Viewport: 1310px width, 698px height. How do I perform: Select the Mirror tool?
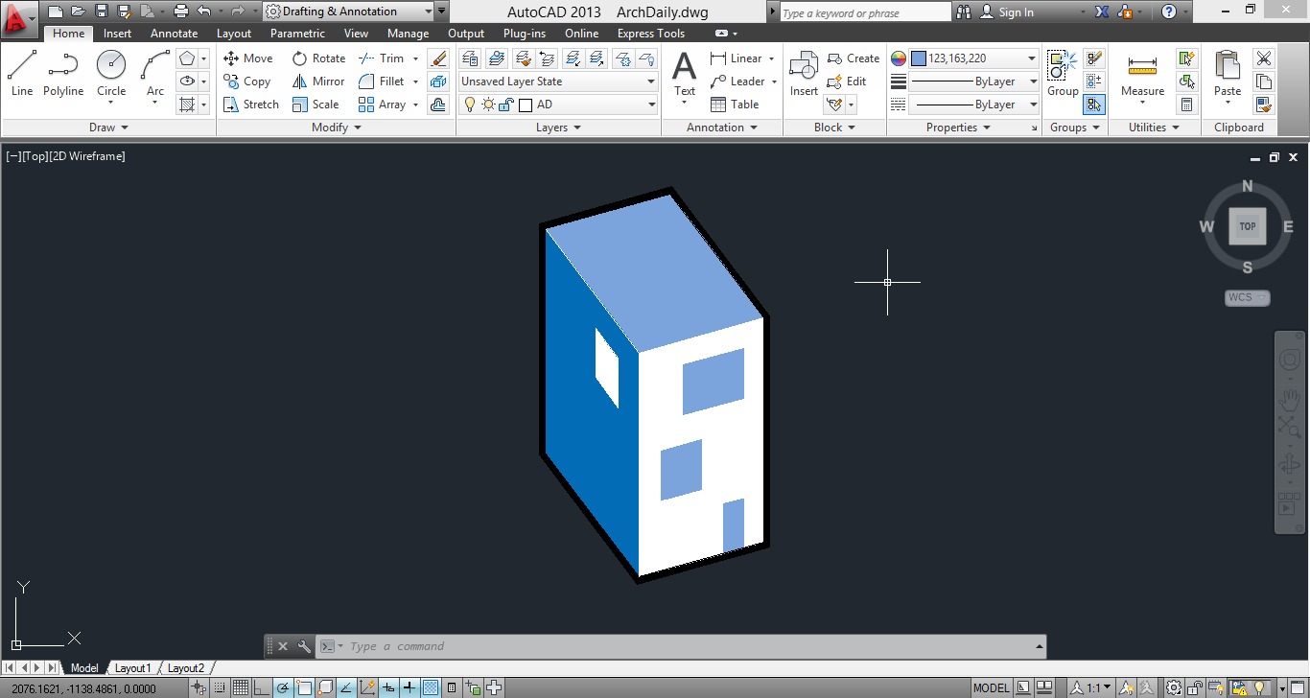tap(317, 81)
